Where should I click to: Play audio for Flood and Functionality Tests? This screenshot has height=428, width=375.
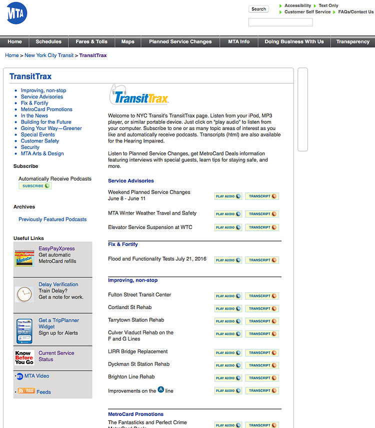[x=228, y=260]
